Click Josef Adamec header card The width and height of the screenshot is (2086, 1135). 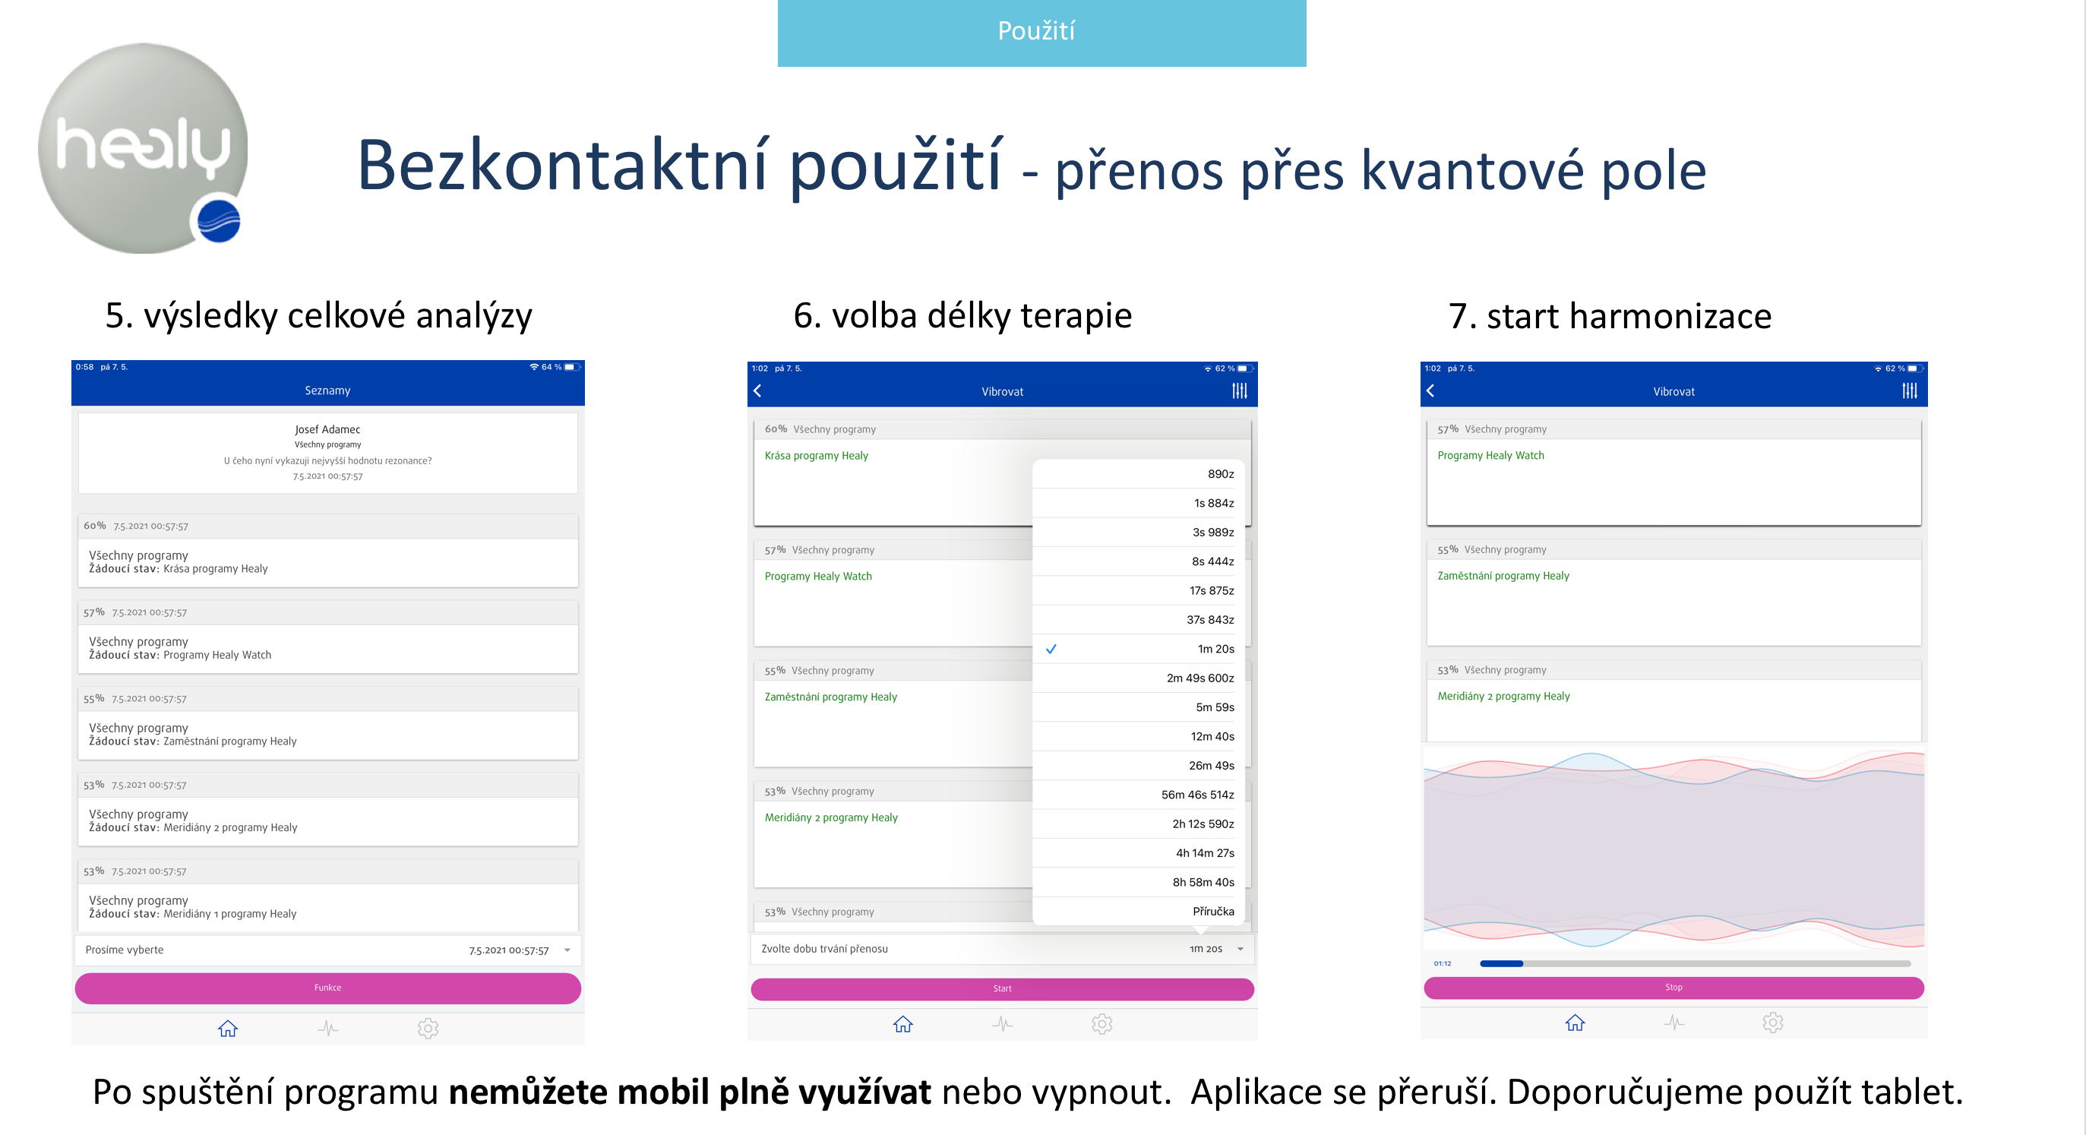(327, 453)
